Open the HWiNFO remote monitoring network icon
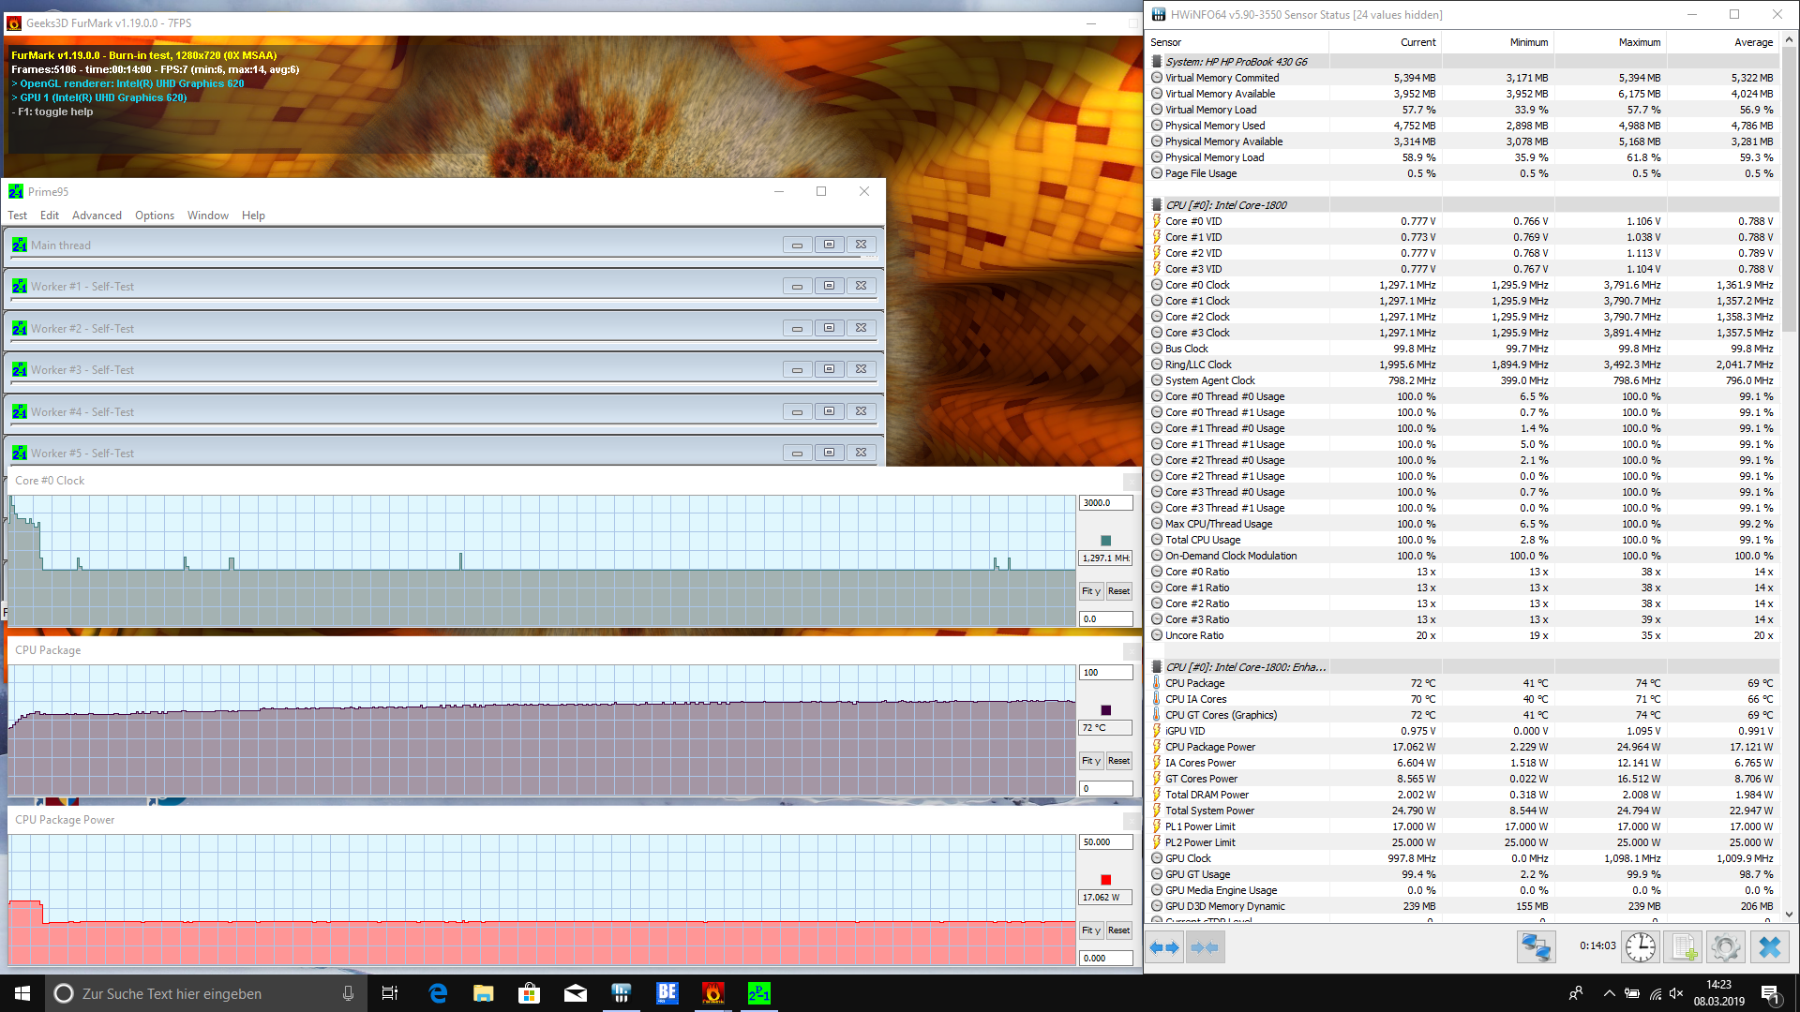1800x1012 pixels. point(1536,947)
